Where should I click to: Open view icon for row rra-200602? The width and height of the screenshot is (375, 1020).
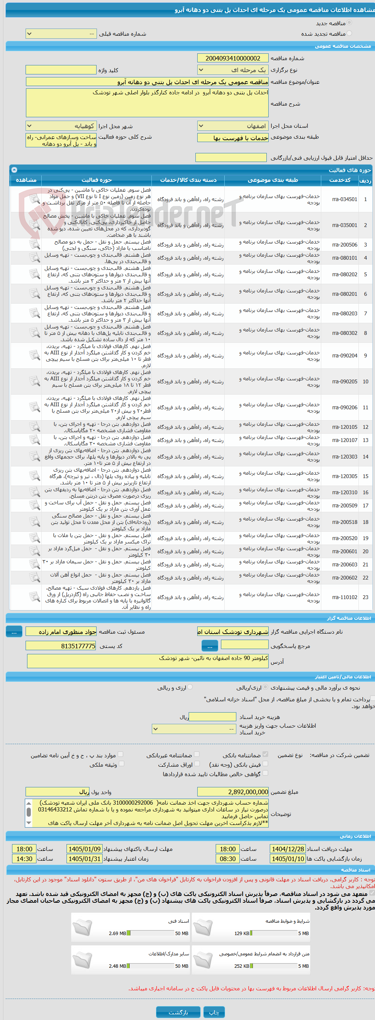click(35, 577)
